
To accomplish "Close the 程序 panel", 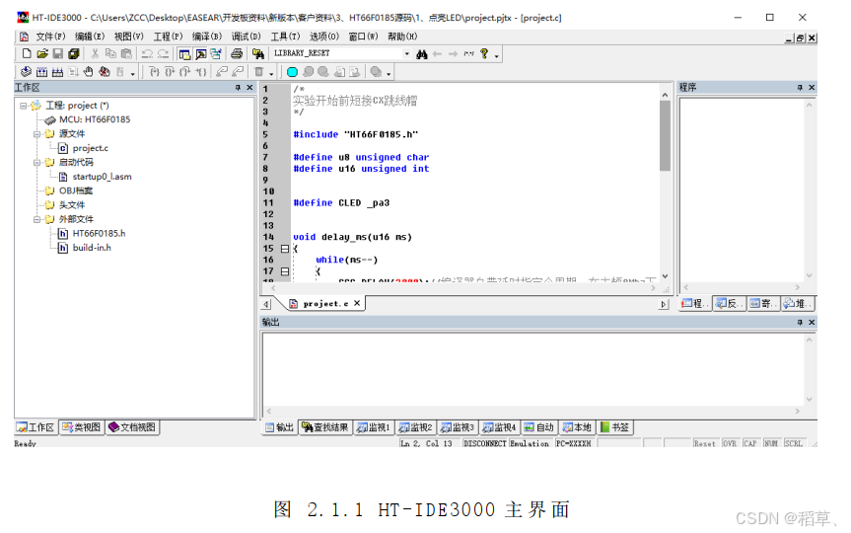I will 812,88.
